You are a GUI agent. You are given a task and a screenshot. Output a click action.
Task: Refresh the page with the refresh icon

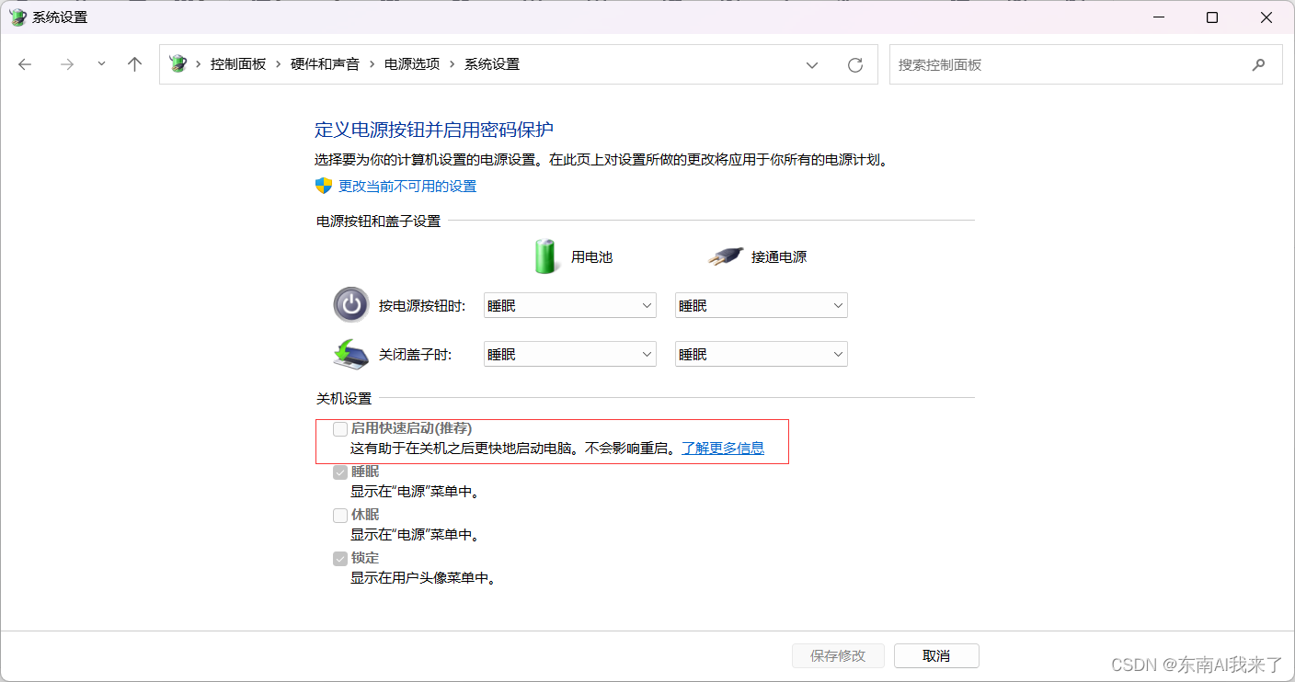(855, 65)
